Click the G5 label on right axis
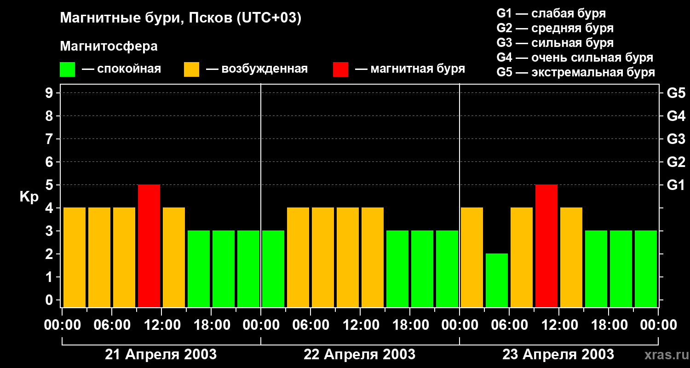This screenshot has width=690, height=368. (676, 93)
